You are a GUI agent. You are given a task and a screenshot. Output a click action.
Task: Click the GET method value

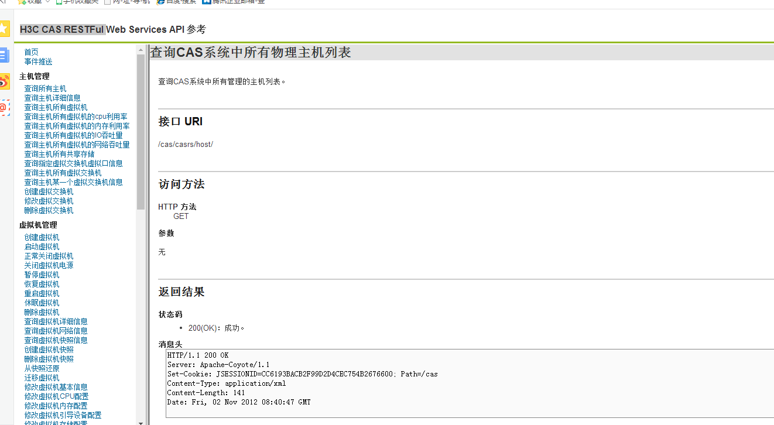181,216
